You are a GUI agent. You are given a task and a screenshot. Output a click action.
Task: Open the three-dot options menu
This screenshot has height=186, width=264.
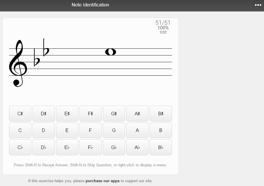(x=258, y=5)
